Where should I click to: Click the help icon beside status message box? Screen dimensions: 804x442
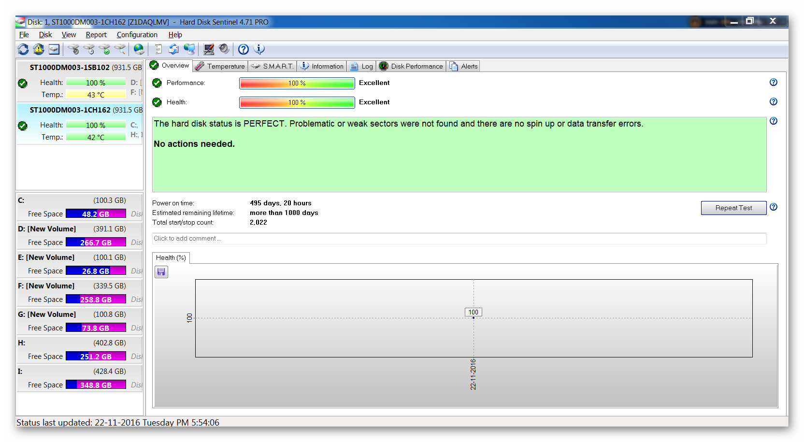point(774,121)
